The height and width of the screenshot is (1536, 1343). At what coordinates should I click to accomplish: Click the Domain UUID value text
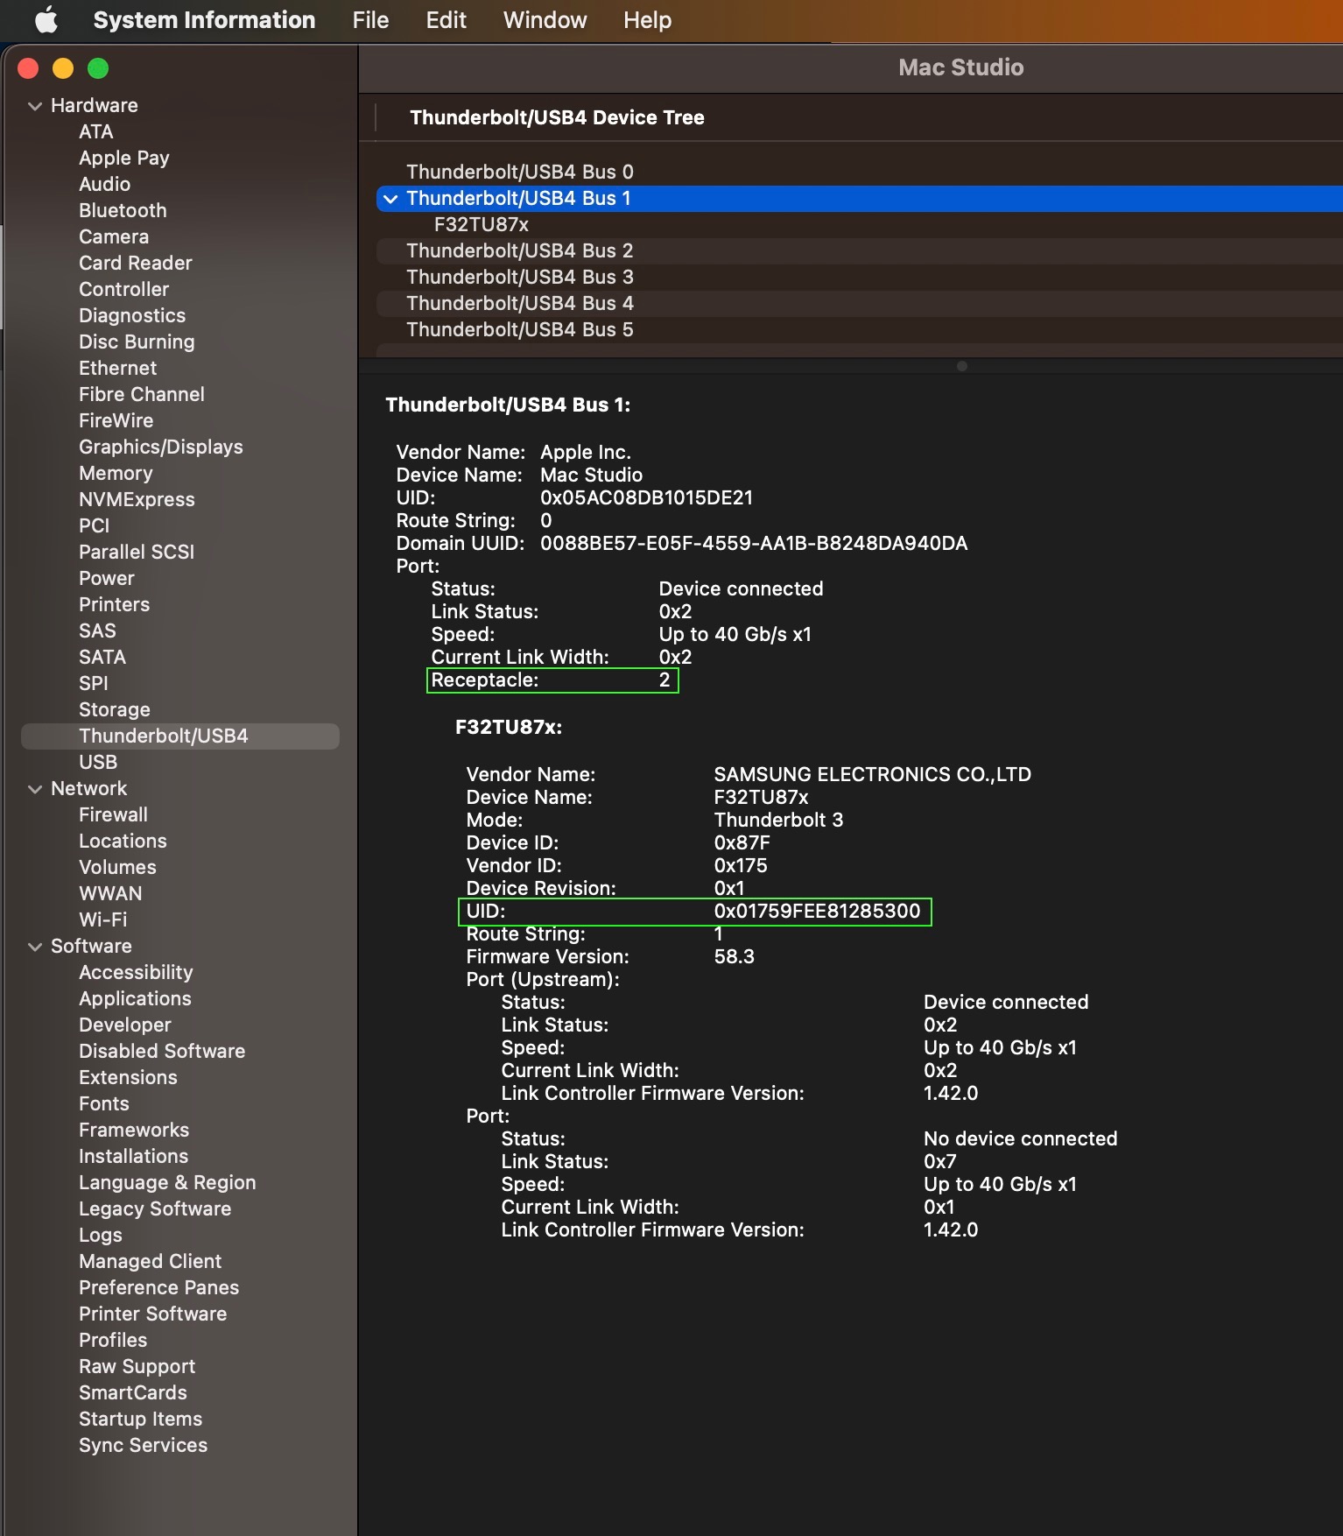coord(754,543)
